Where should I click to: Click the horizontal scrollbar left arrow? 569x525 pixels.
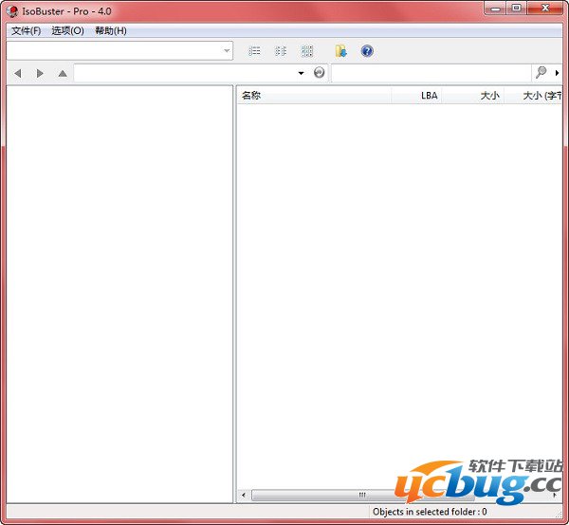(244, 496)
